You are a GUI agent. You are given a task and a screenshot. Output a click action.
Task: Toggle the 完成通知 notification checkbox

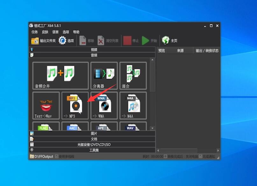click(x=200, y=156)
